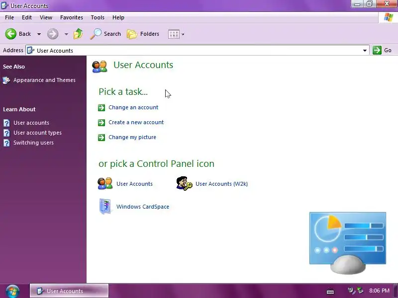Click arrow icon beside Change an account
The height and width of the screenshot is (298, 398).
pyautogui.click(x=101, y=108)
